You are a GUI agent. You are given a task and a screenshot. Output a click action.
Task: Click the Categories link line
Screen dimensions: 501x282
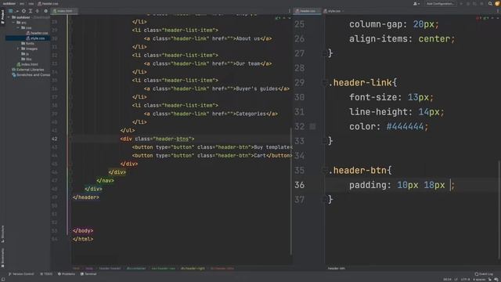211,114
